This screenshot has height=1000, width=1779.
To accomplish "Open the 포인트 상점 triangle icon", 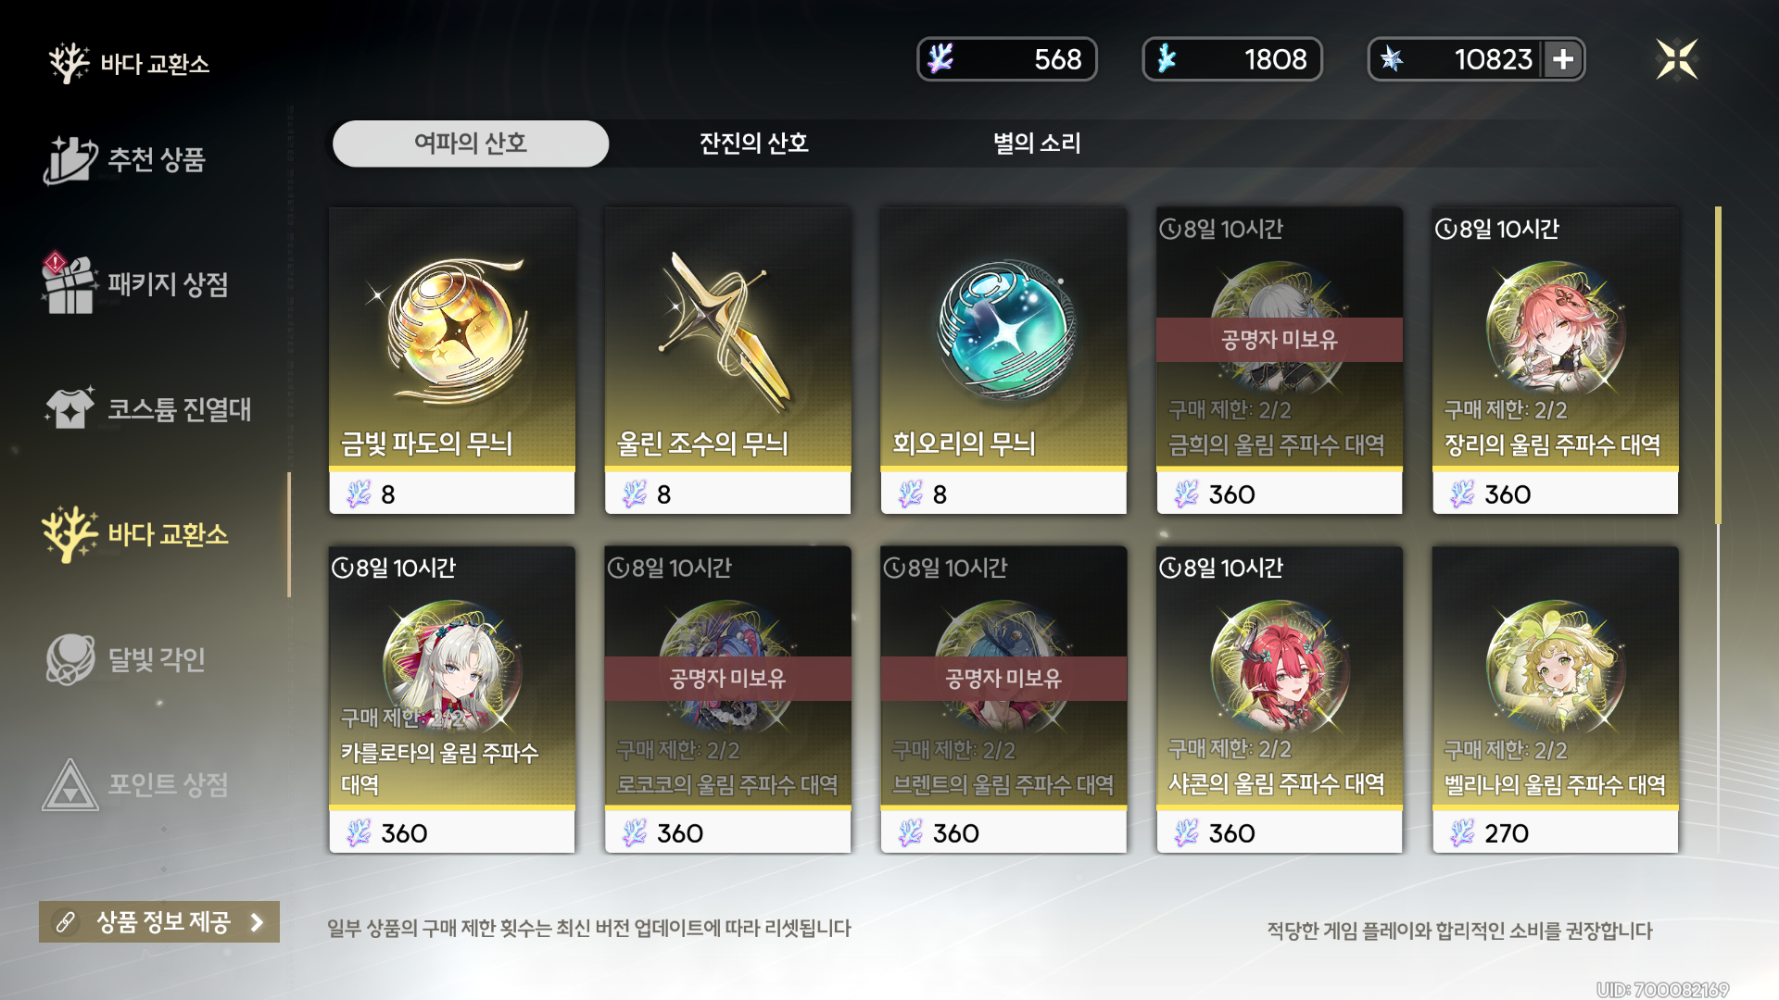I will click(x=69, y=784).
